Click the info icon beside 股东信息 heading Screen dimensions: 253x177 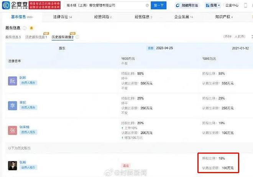tap(25, 28)
